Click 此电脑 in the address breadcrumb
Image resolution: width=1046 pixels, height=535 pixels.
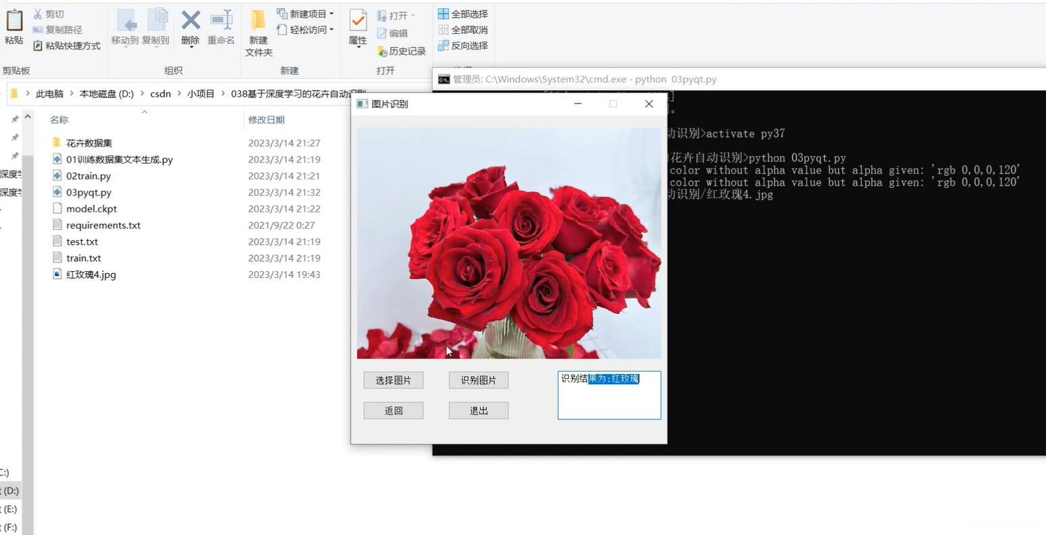(49, 94)
